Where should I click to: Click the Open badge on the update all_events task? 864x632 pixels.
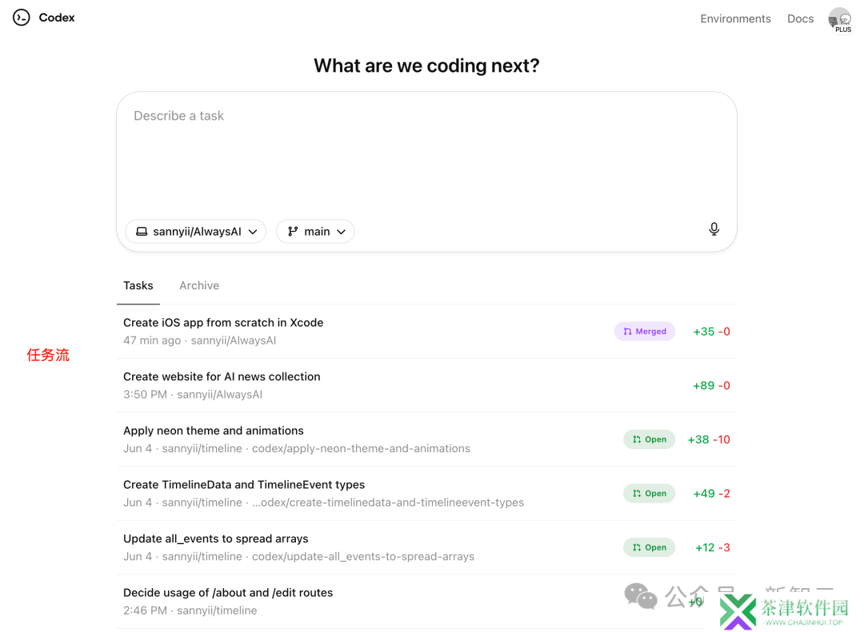(649, 547)
